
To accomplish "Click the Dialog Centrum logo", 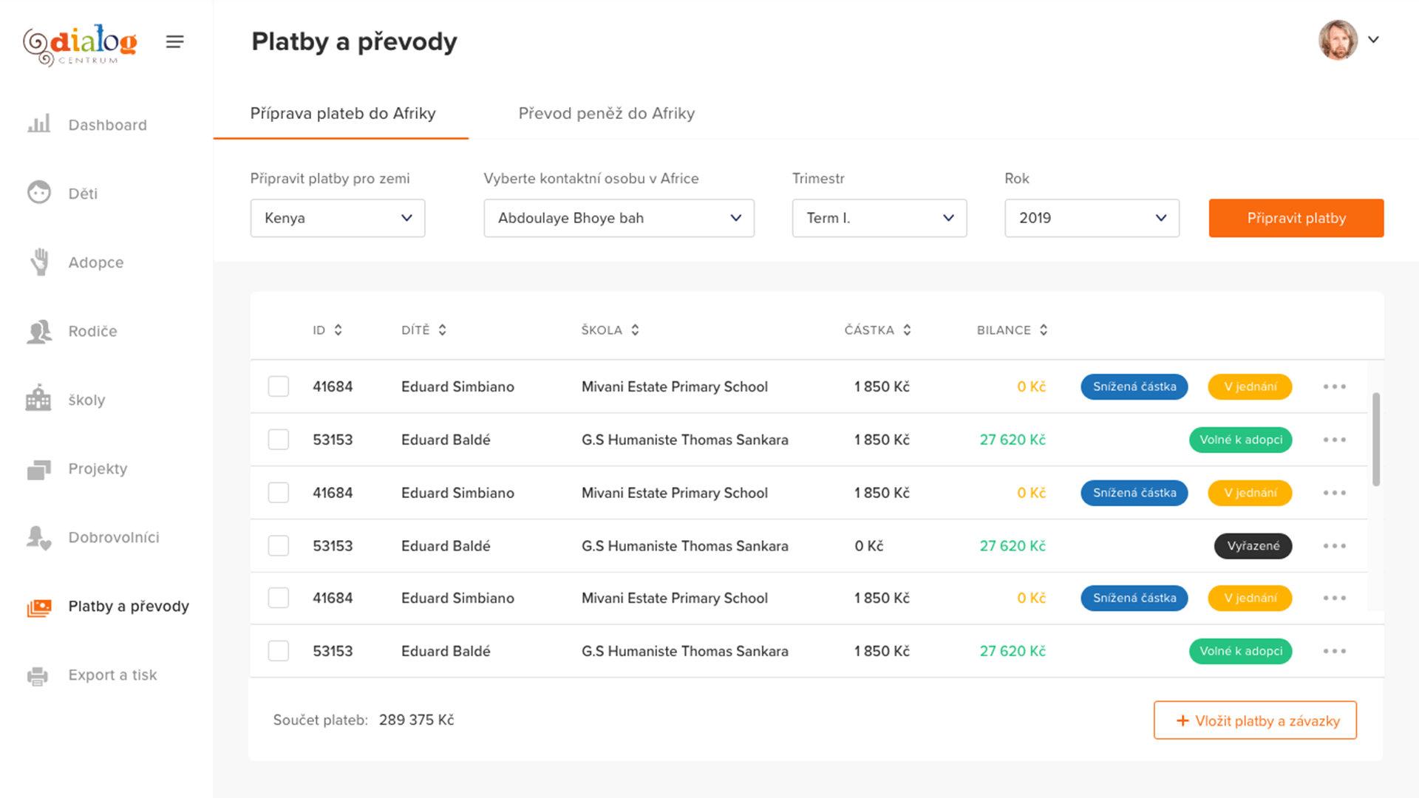I will 80,44.
